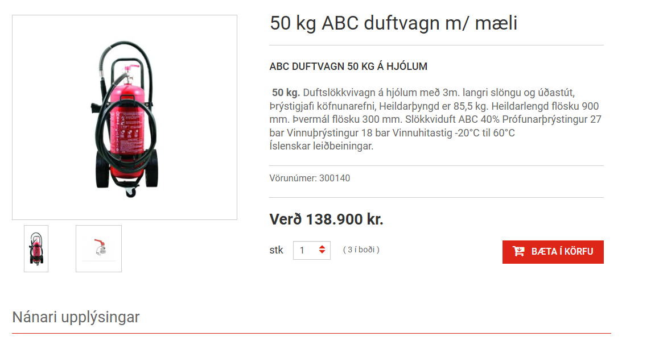
Task: Decrease quantity with the red down arrow
Action: 322,252
